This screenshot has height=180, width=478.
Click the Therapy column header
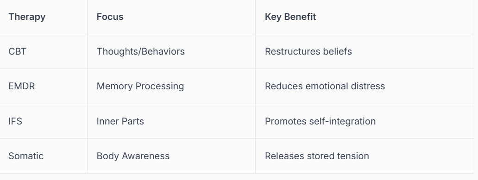[x=44, y=17]
